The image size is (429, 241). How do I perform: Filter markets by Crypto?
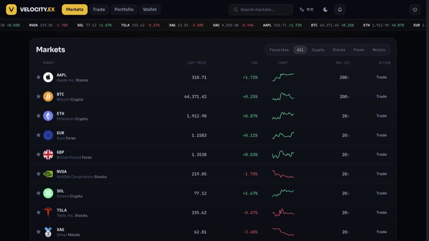click(318, 50)
